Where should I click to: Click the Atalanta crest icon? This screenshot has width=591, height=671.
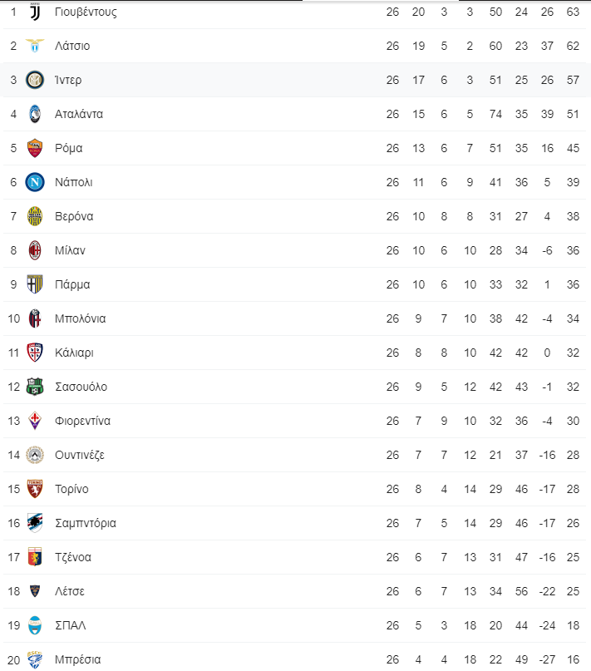pyautogui.click(x=35, y=114)
